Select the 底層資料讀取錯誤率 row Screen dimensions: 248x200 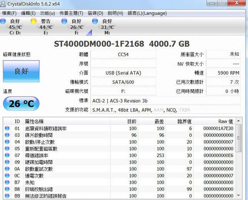pos(119,128)
